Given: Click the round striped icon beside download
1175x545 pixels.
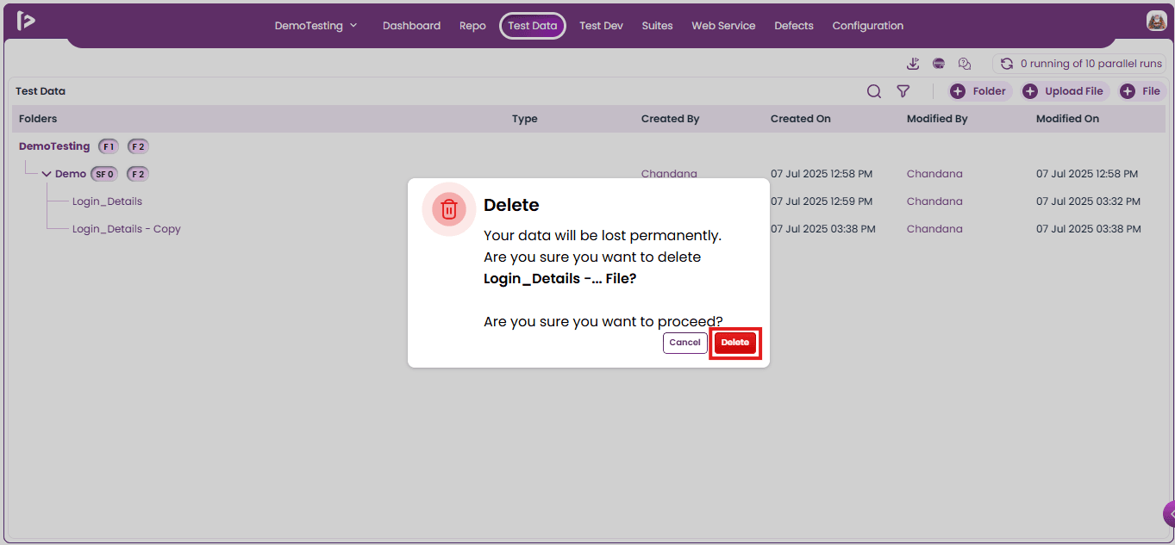Looking at the screenshot, I should pos(939,64).
